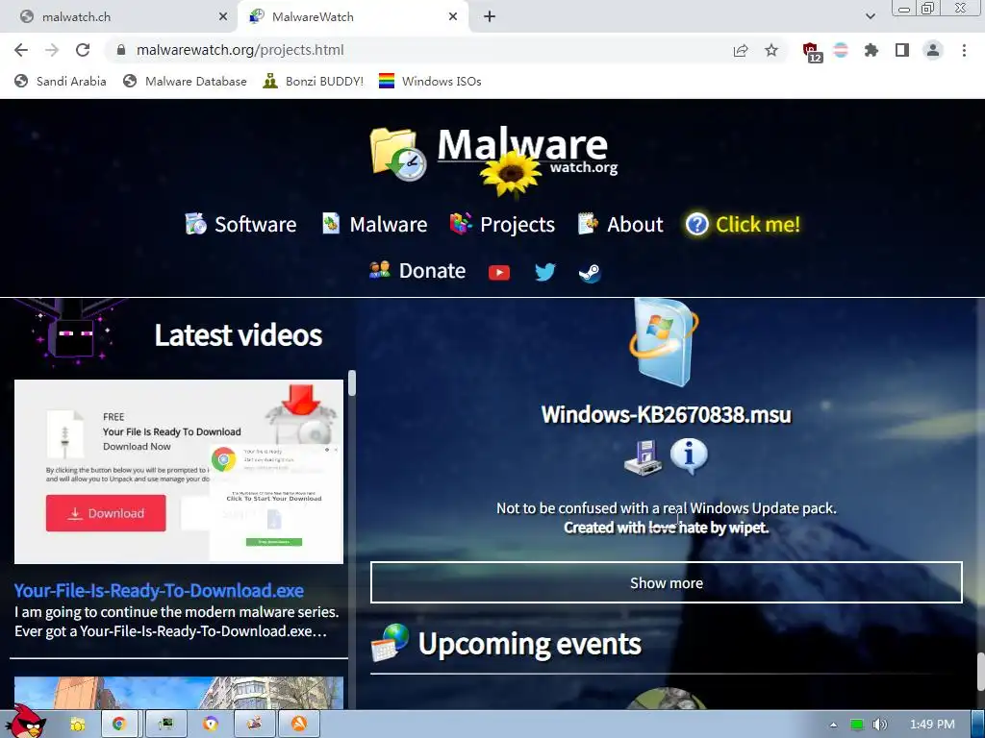Open the Projects menu item
This screenshot has width=985, height=738.
[x=502, y=224]
